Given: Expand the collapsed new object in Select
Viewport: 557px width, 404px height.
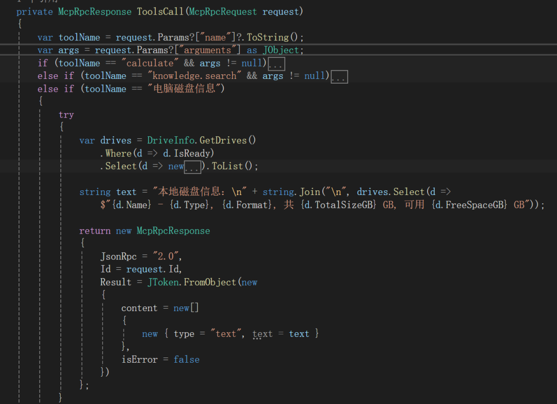Looking at the screenshot, I should click(192, 167).
